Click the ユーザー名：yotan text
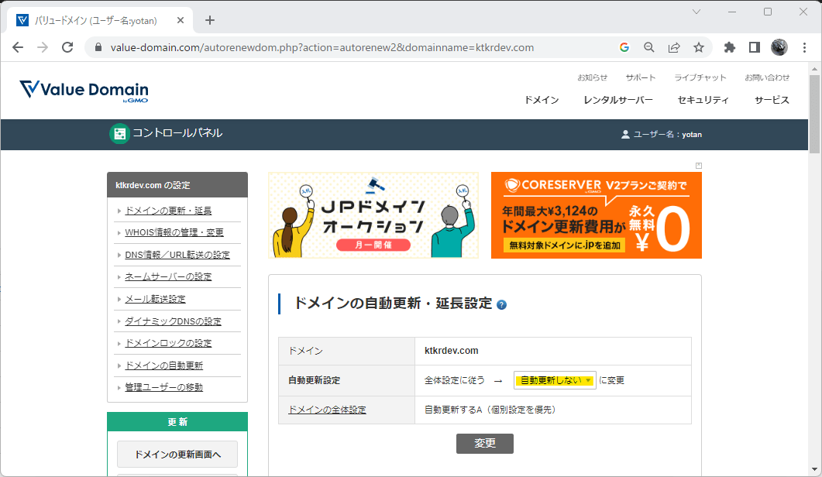Image resolution: width=822 pixels, height=477 pixels. click(x=667, y=135)
